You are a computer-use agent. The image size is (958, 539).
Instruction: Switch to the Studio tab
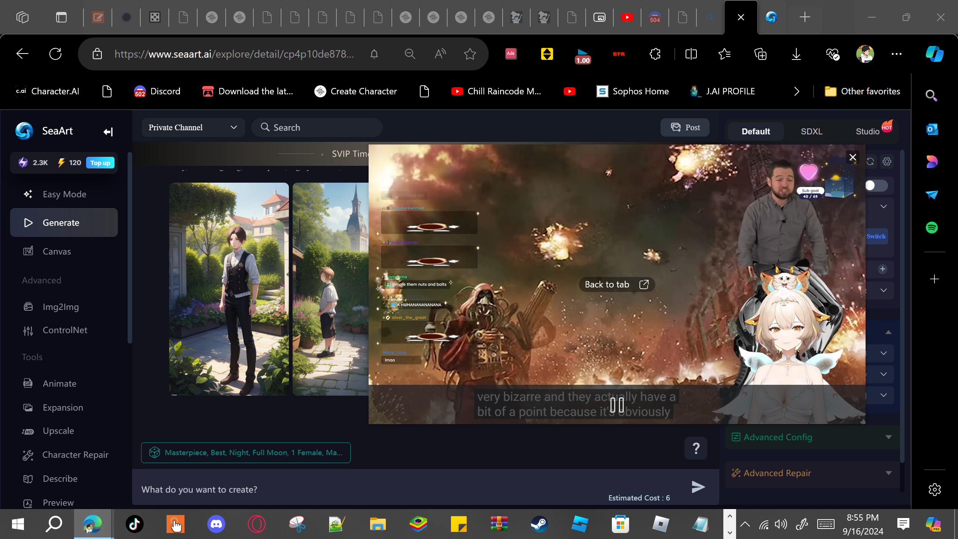(867, 131)
